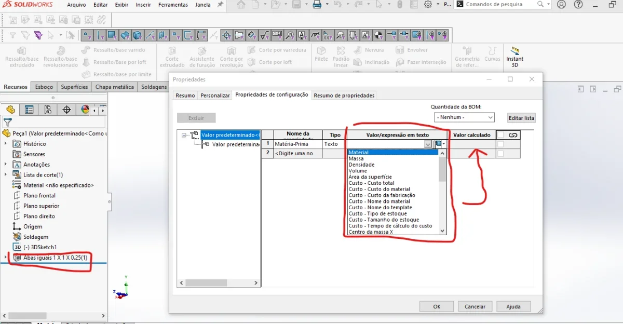623x324 pixels.
Task: Switch to the Chapa metálica tab
Action: pos(115,87)
